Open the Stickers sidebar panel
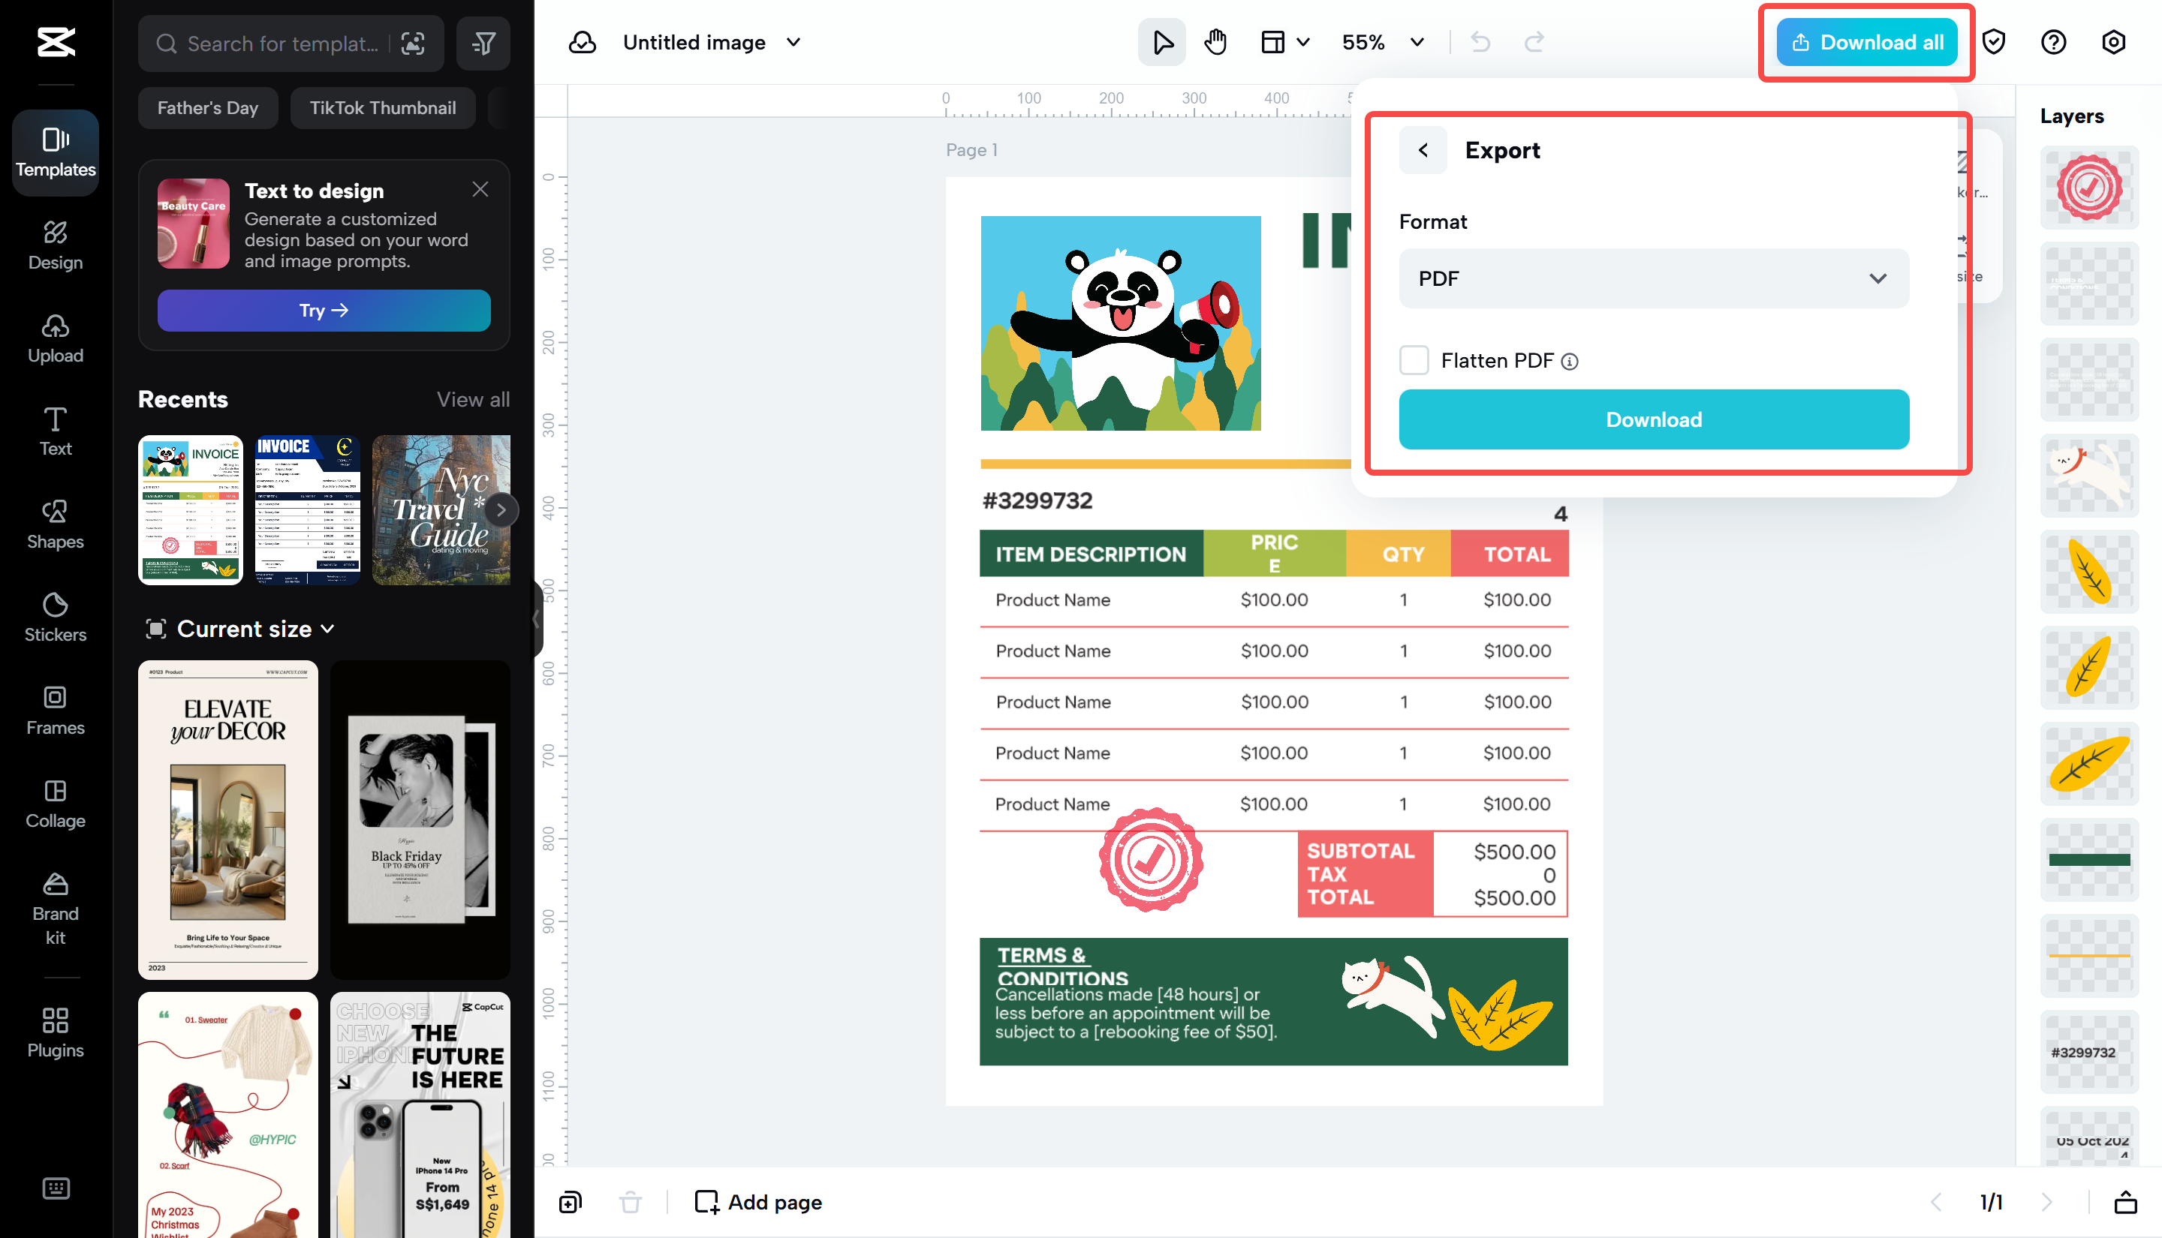 click(56, 617)
